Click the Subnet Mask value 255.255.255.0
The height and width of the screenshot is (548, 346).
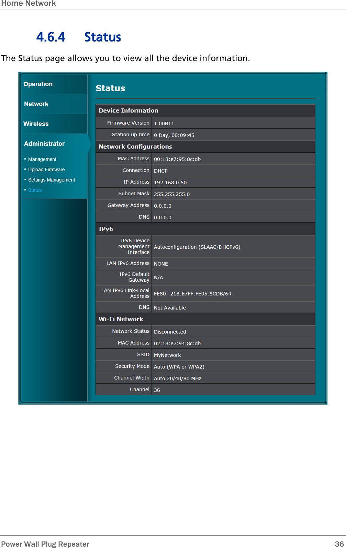coord(172,194)
